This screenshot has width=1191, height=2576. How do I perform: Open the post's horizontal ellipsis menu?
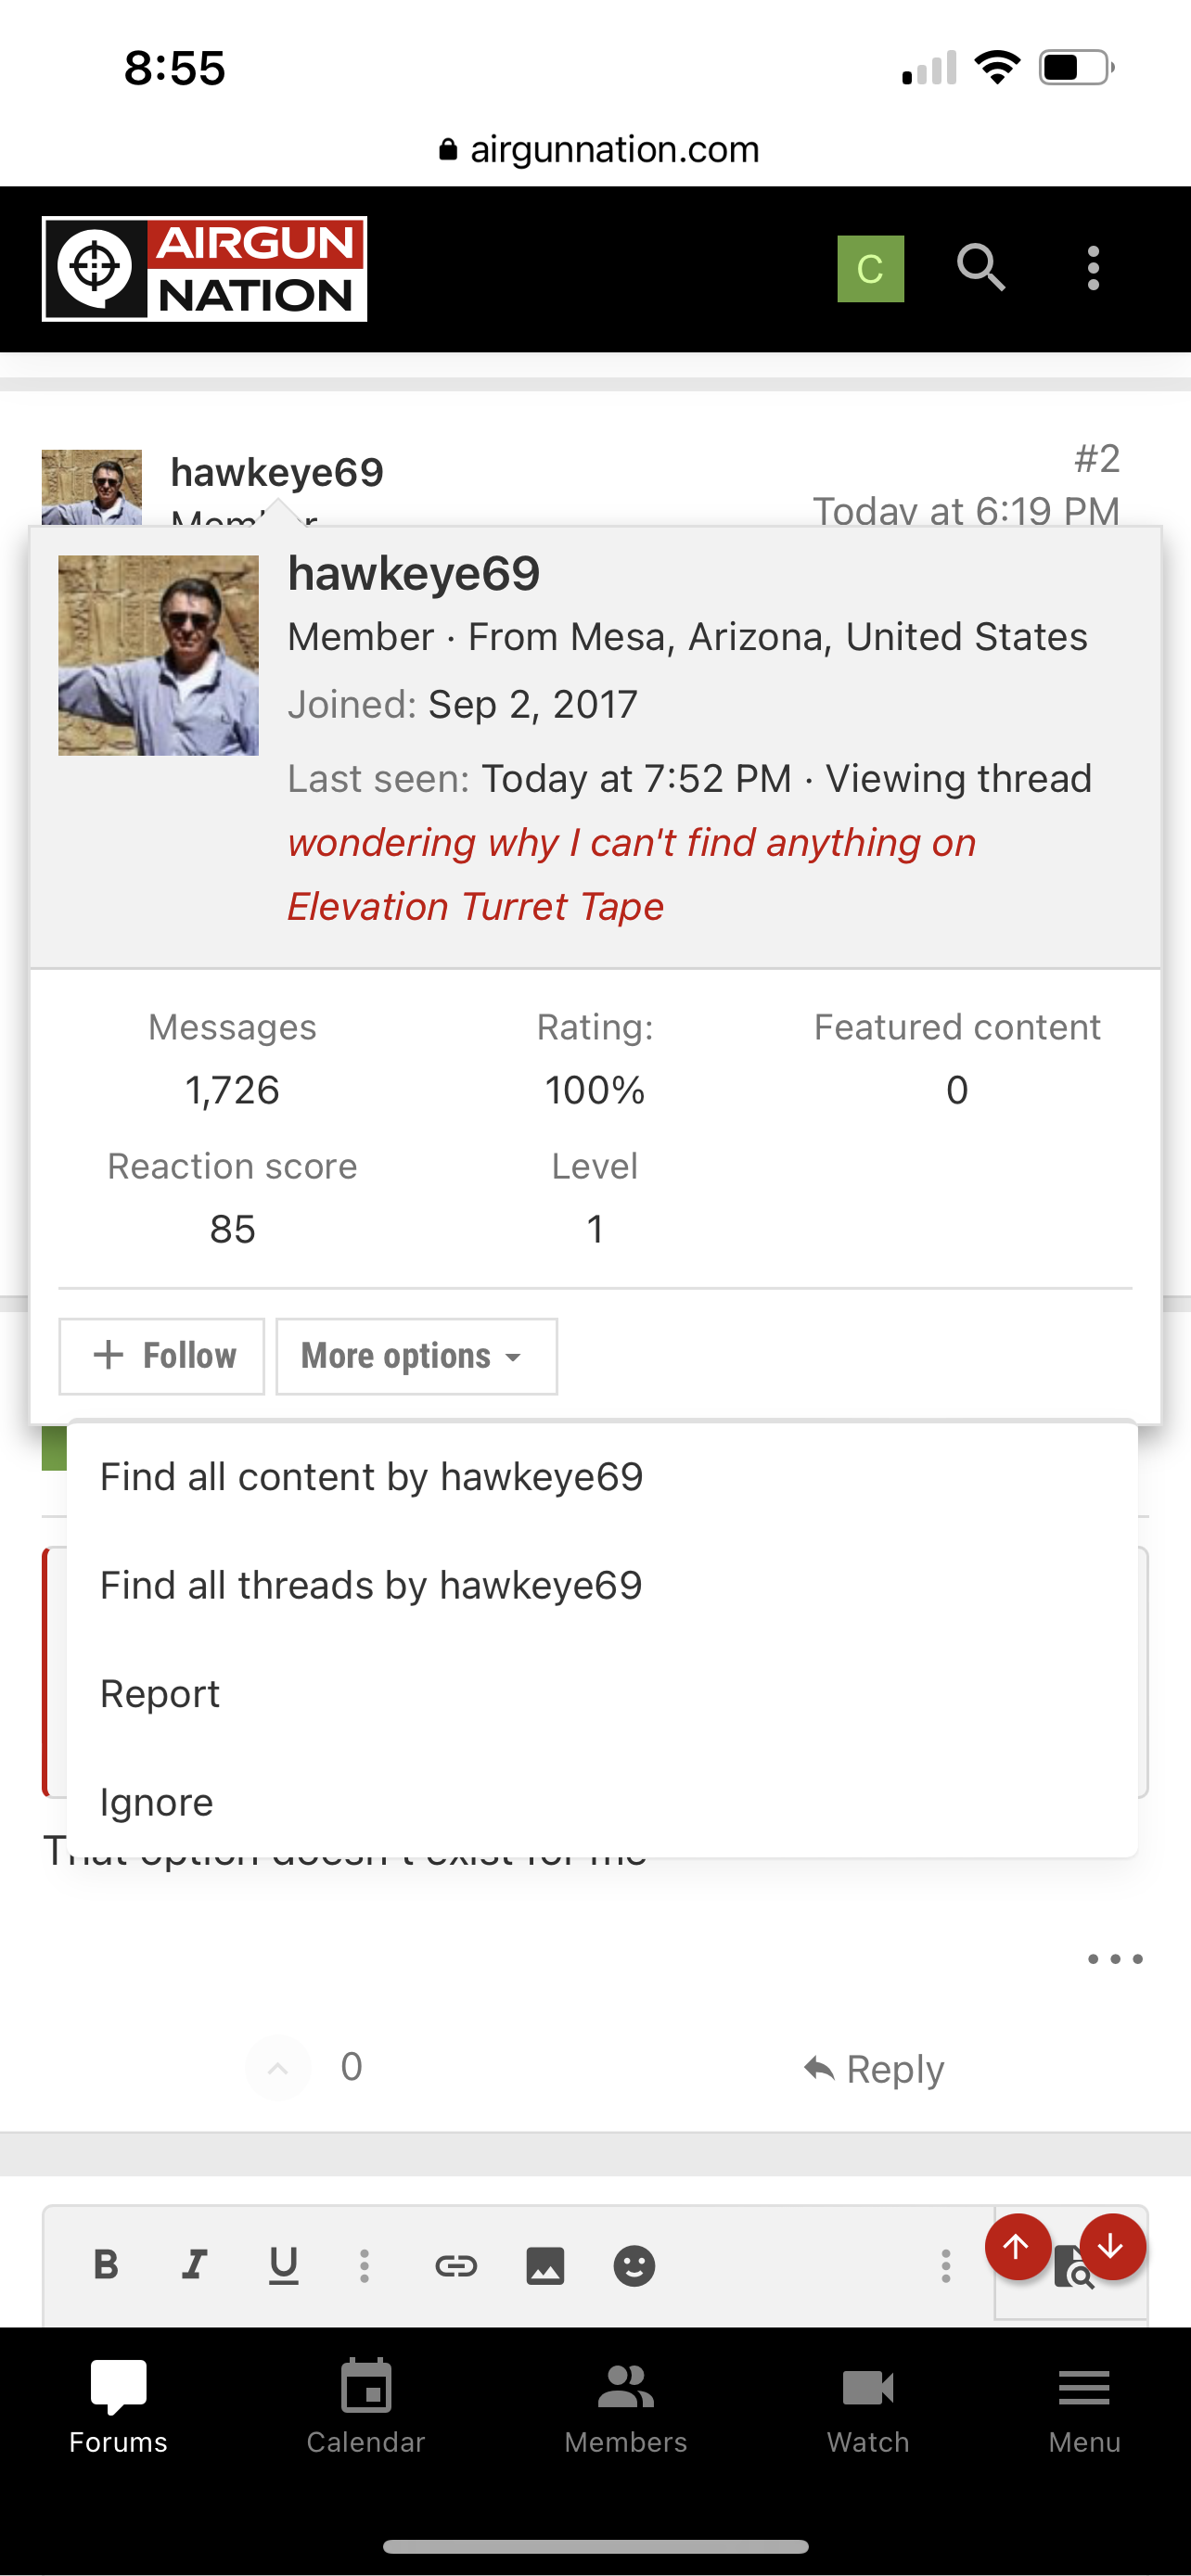point(1115,1959)
